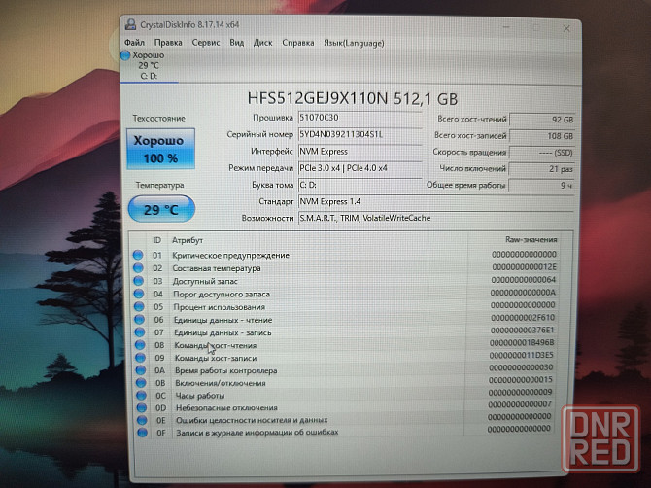This screenshot has width=651, height=488.
Task: Click the Число включений value 21 раз
Action: (x=542, y=169)
